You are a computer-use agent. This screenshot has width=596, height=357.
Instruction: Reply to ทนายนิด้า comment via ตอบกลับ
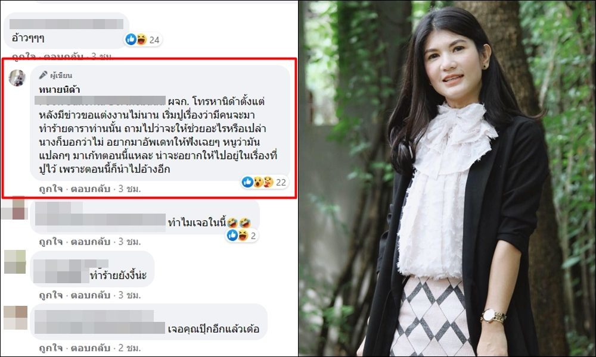(91, 189)
